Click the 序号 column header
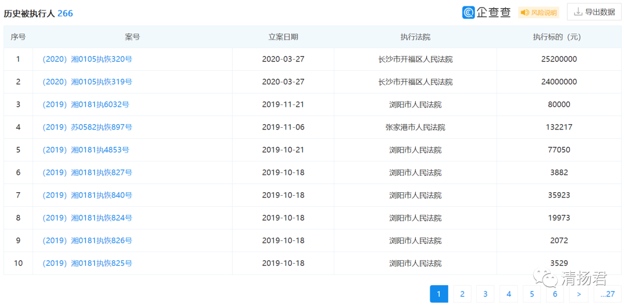 (x=18, y=37)
